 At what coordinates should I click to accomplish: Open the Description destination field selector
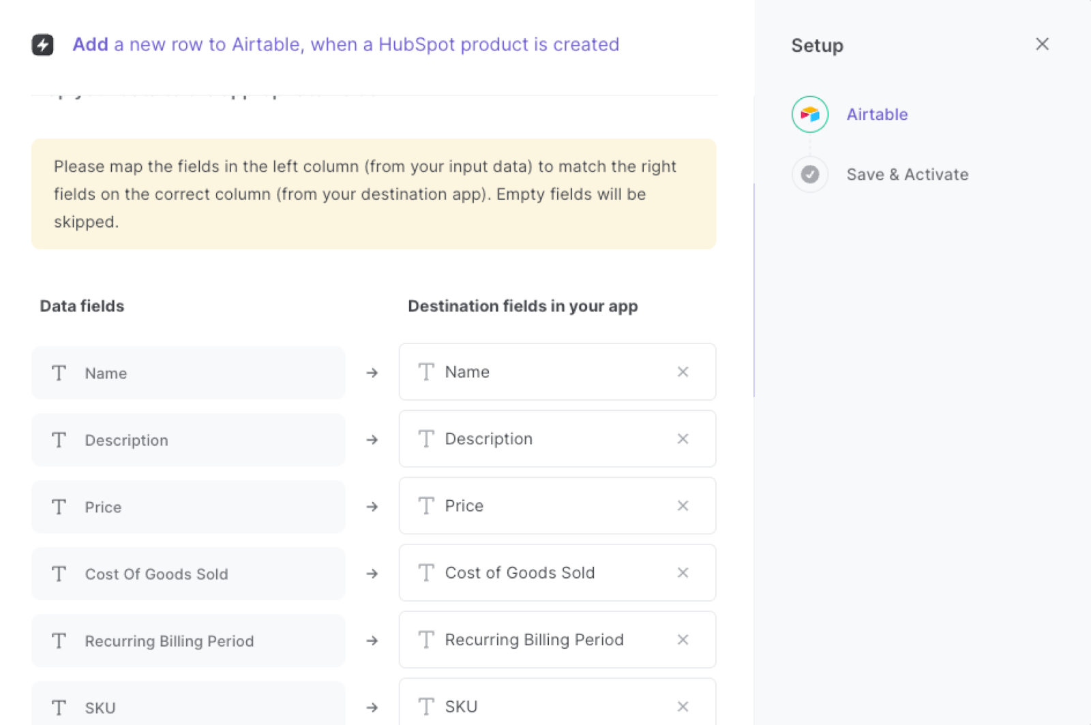pyautogui.click(x=557, y=439)
